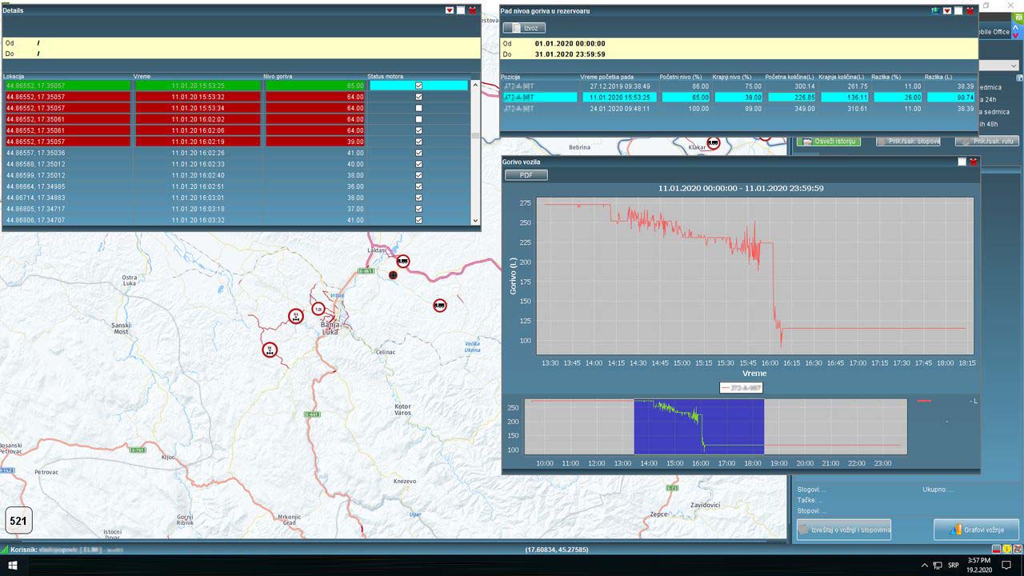Image resolution: width=1024 pixels, height=576 pixels.
Task: Click the Izvoz export button
Action: tap(525, 28)
